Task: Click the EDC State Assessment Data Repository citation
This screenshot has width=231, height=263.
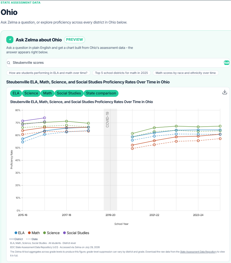Action: [55, 247]
